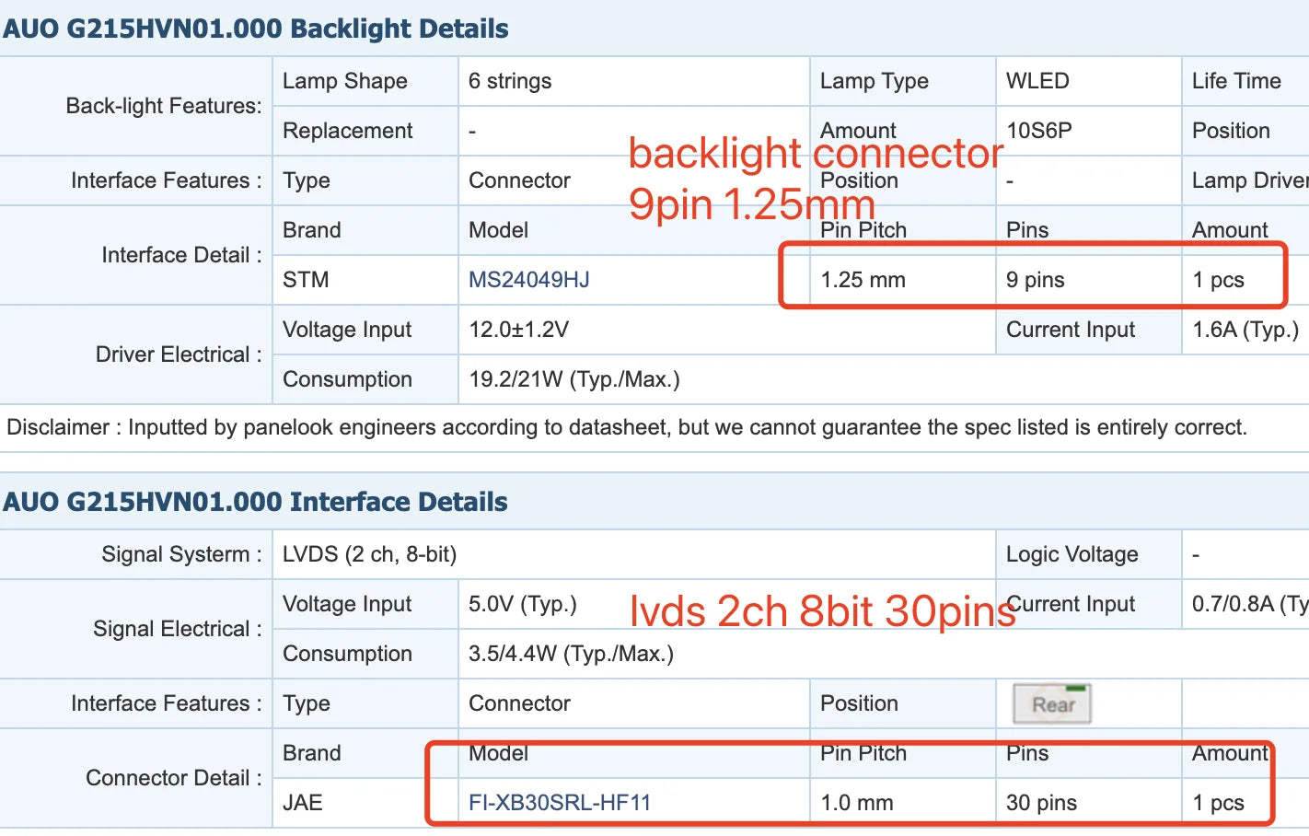Select the '19.2/21W (Typ./Max.)' value
The image size is (1309, 836).
point(574,379)
